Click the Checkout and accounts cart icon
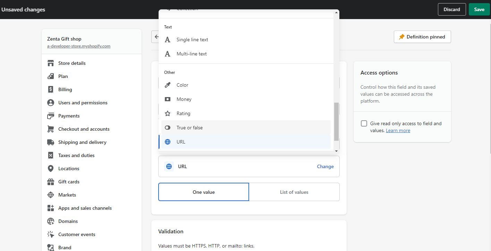This screenshot has height=251, width=491. pyautogui.click(x=51, y=129)
